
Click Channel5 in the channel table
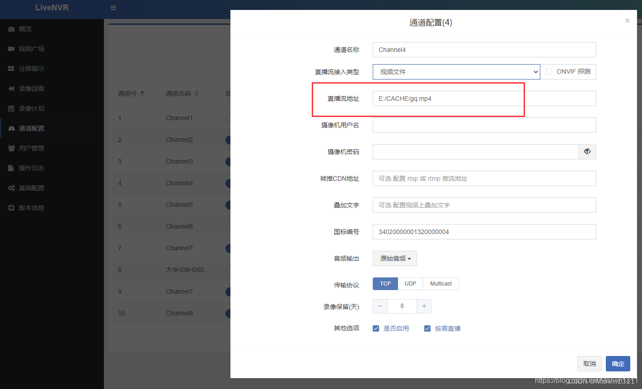[x=179, y=205]
